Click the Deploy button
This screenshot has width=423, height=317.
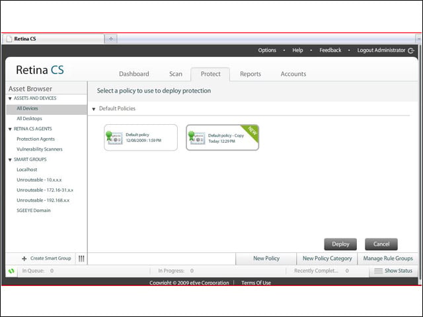coord(340,244)
